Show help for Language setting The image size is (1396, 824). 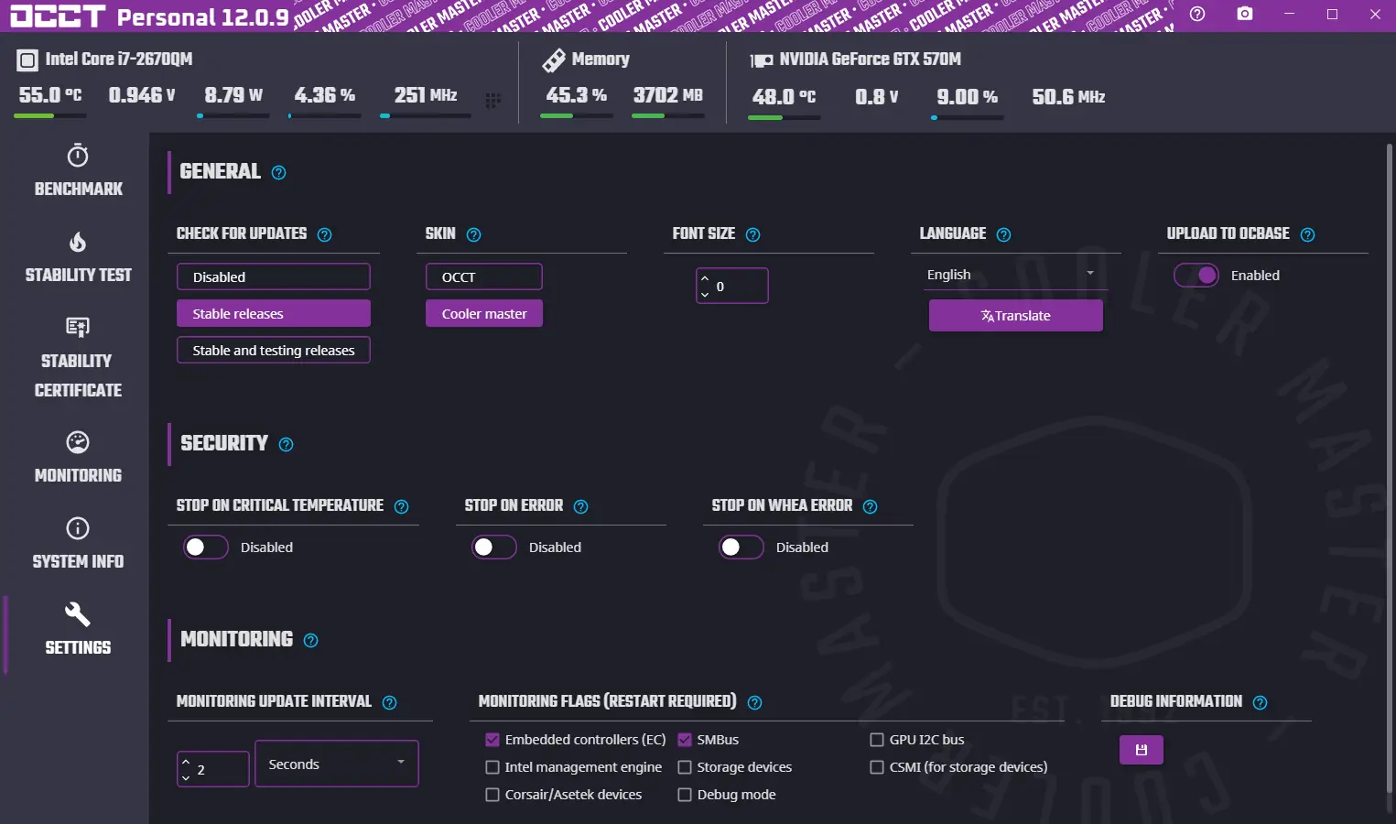click(x=1003, y=235)
